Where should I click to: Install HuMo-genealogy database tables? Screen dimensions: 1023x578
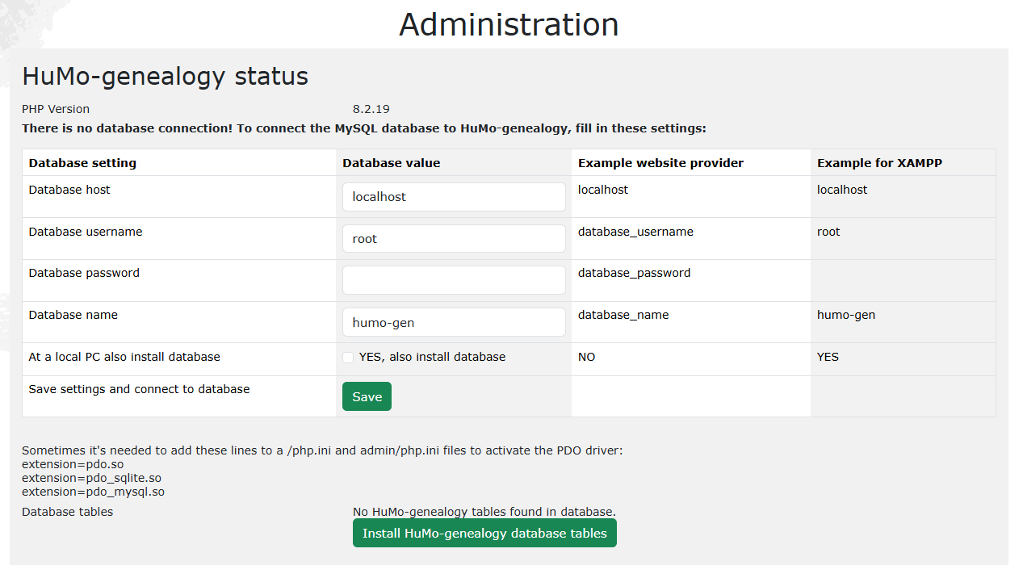click(x=484, y=533)
